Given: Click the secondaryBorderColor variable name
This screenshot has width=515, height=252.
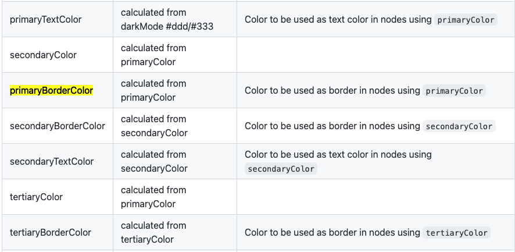Looking at the screenshot, I should (58, 126).
